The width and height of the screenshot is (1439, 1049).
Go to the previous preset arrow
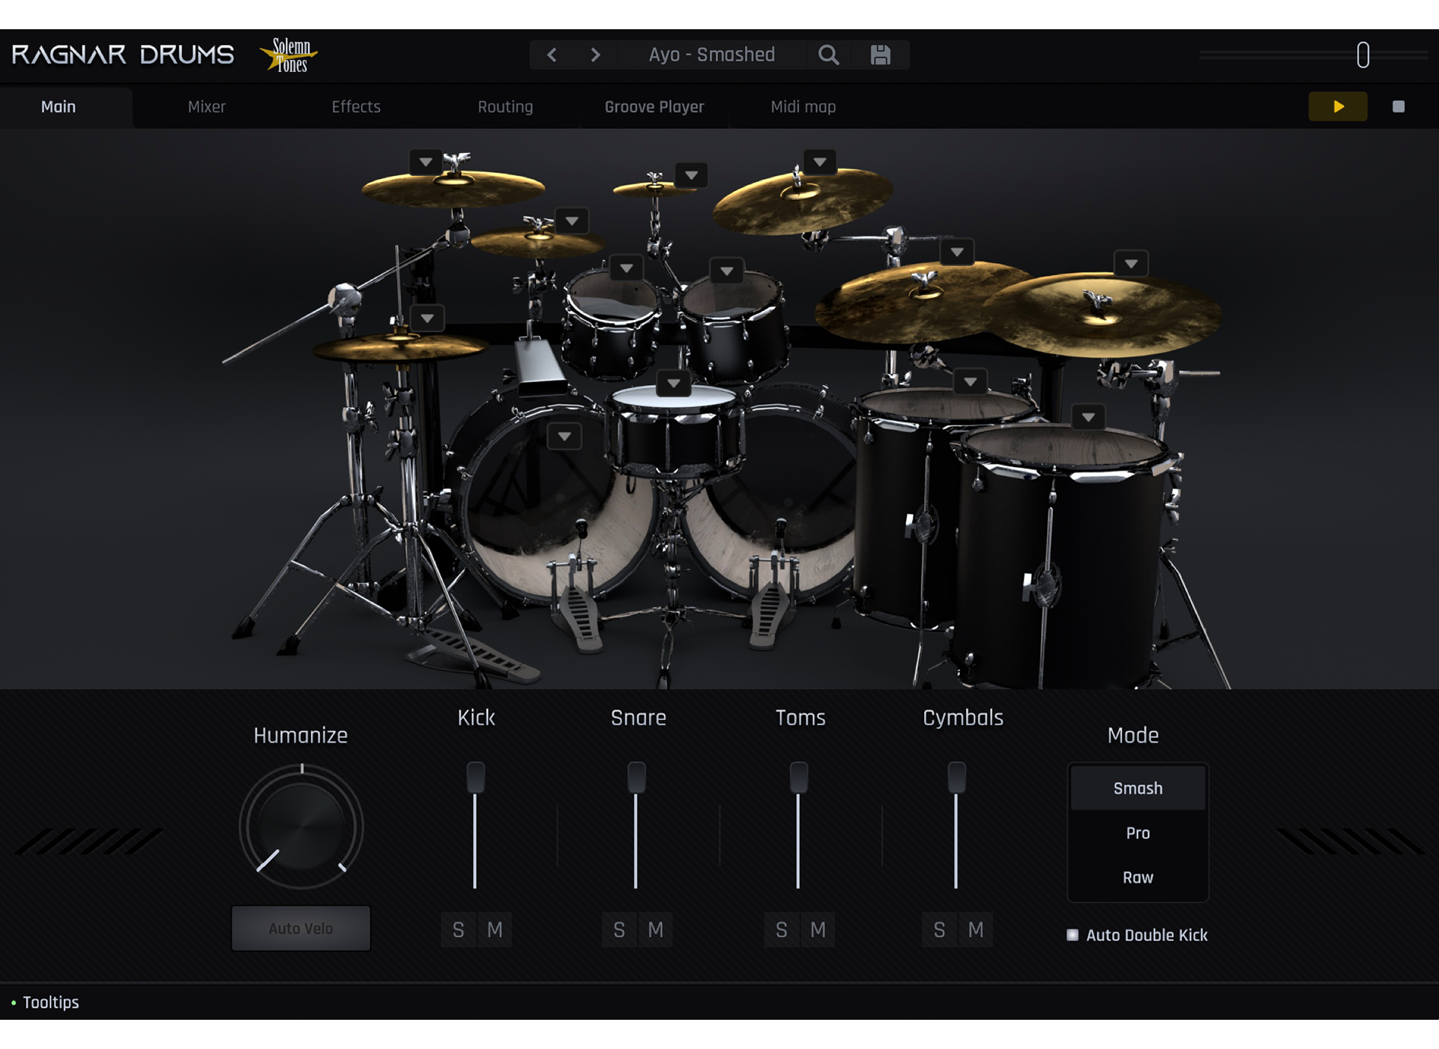[x=552, y=55]
